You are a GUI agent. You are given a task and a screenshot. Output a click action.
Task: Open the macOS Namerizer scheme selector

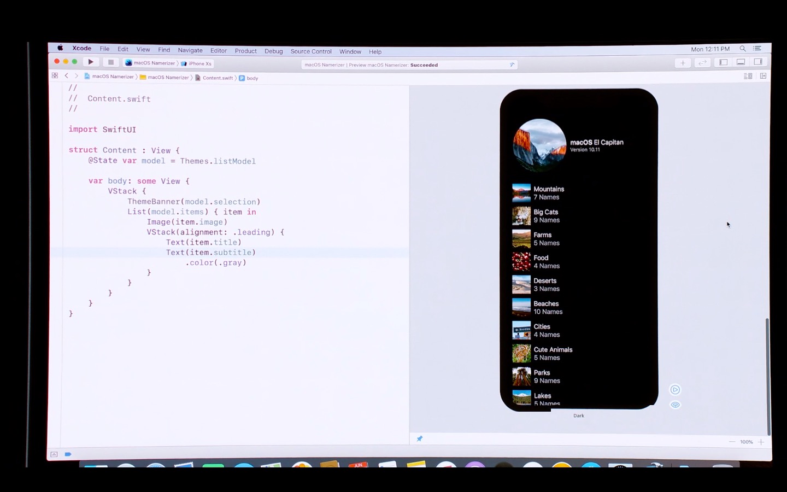[150, 63]
